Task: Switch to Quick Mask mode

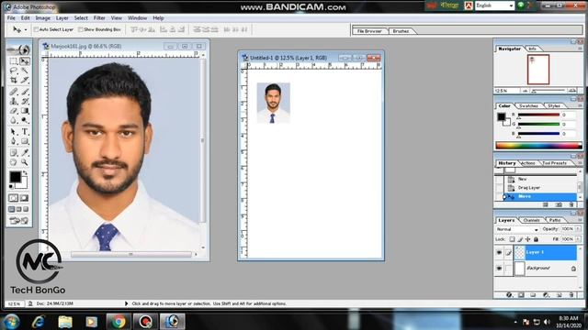Action: coord(25,198)
